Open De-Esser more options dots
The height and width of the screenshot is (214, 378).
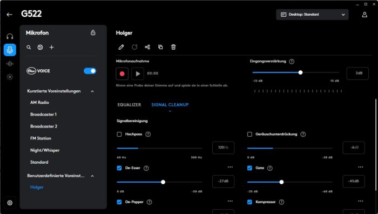coord(230,167)
